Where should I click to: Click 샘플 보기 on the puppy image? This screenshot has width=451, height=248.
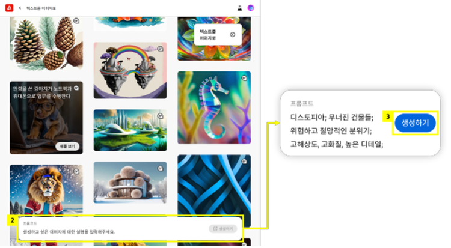pos(67,147)
